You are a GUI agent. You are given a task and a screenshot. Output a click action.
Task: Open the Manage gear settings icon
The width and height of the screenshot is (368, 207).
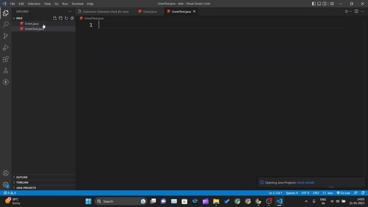[6, 185]
